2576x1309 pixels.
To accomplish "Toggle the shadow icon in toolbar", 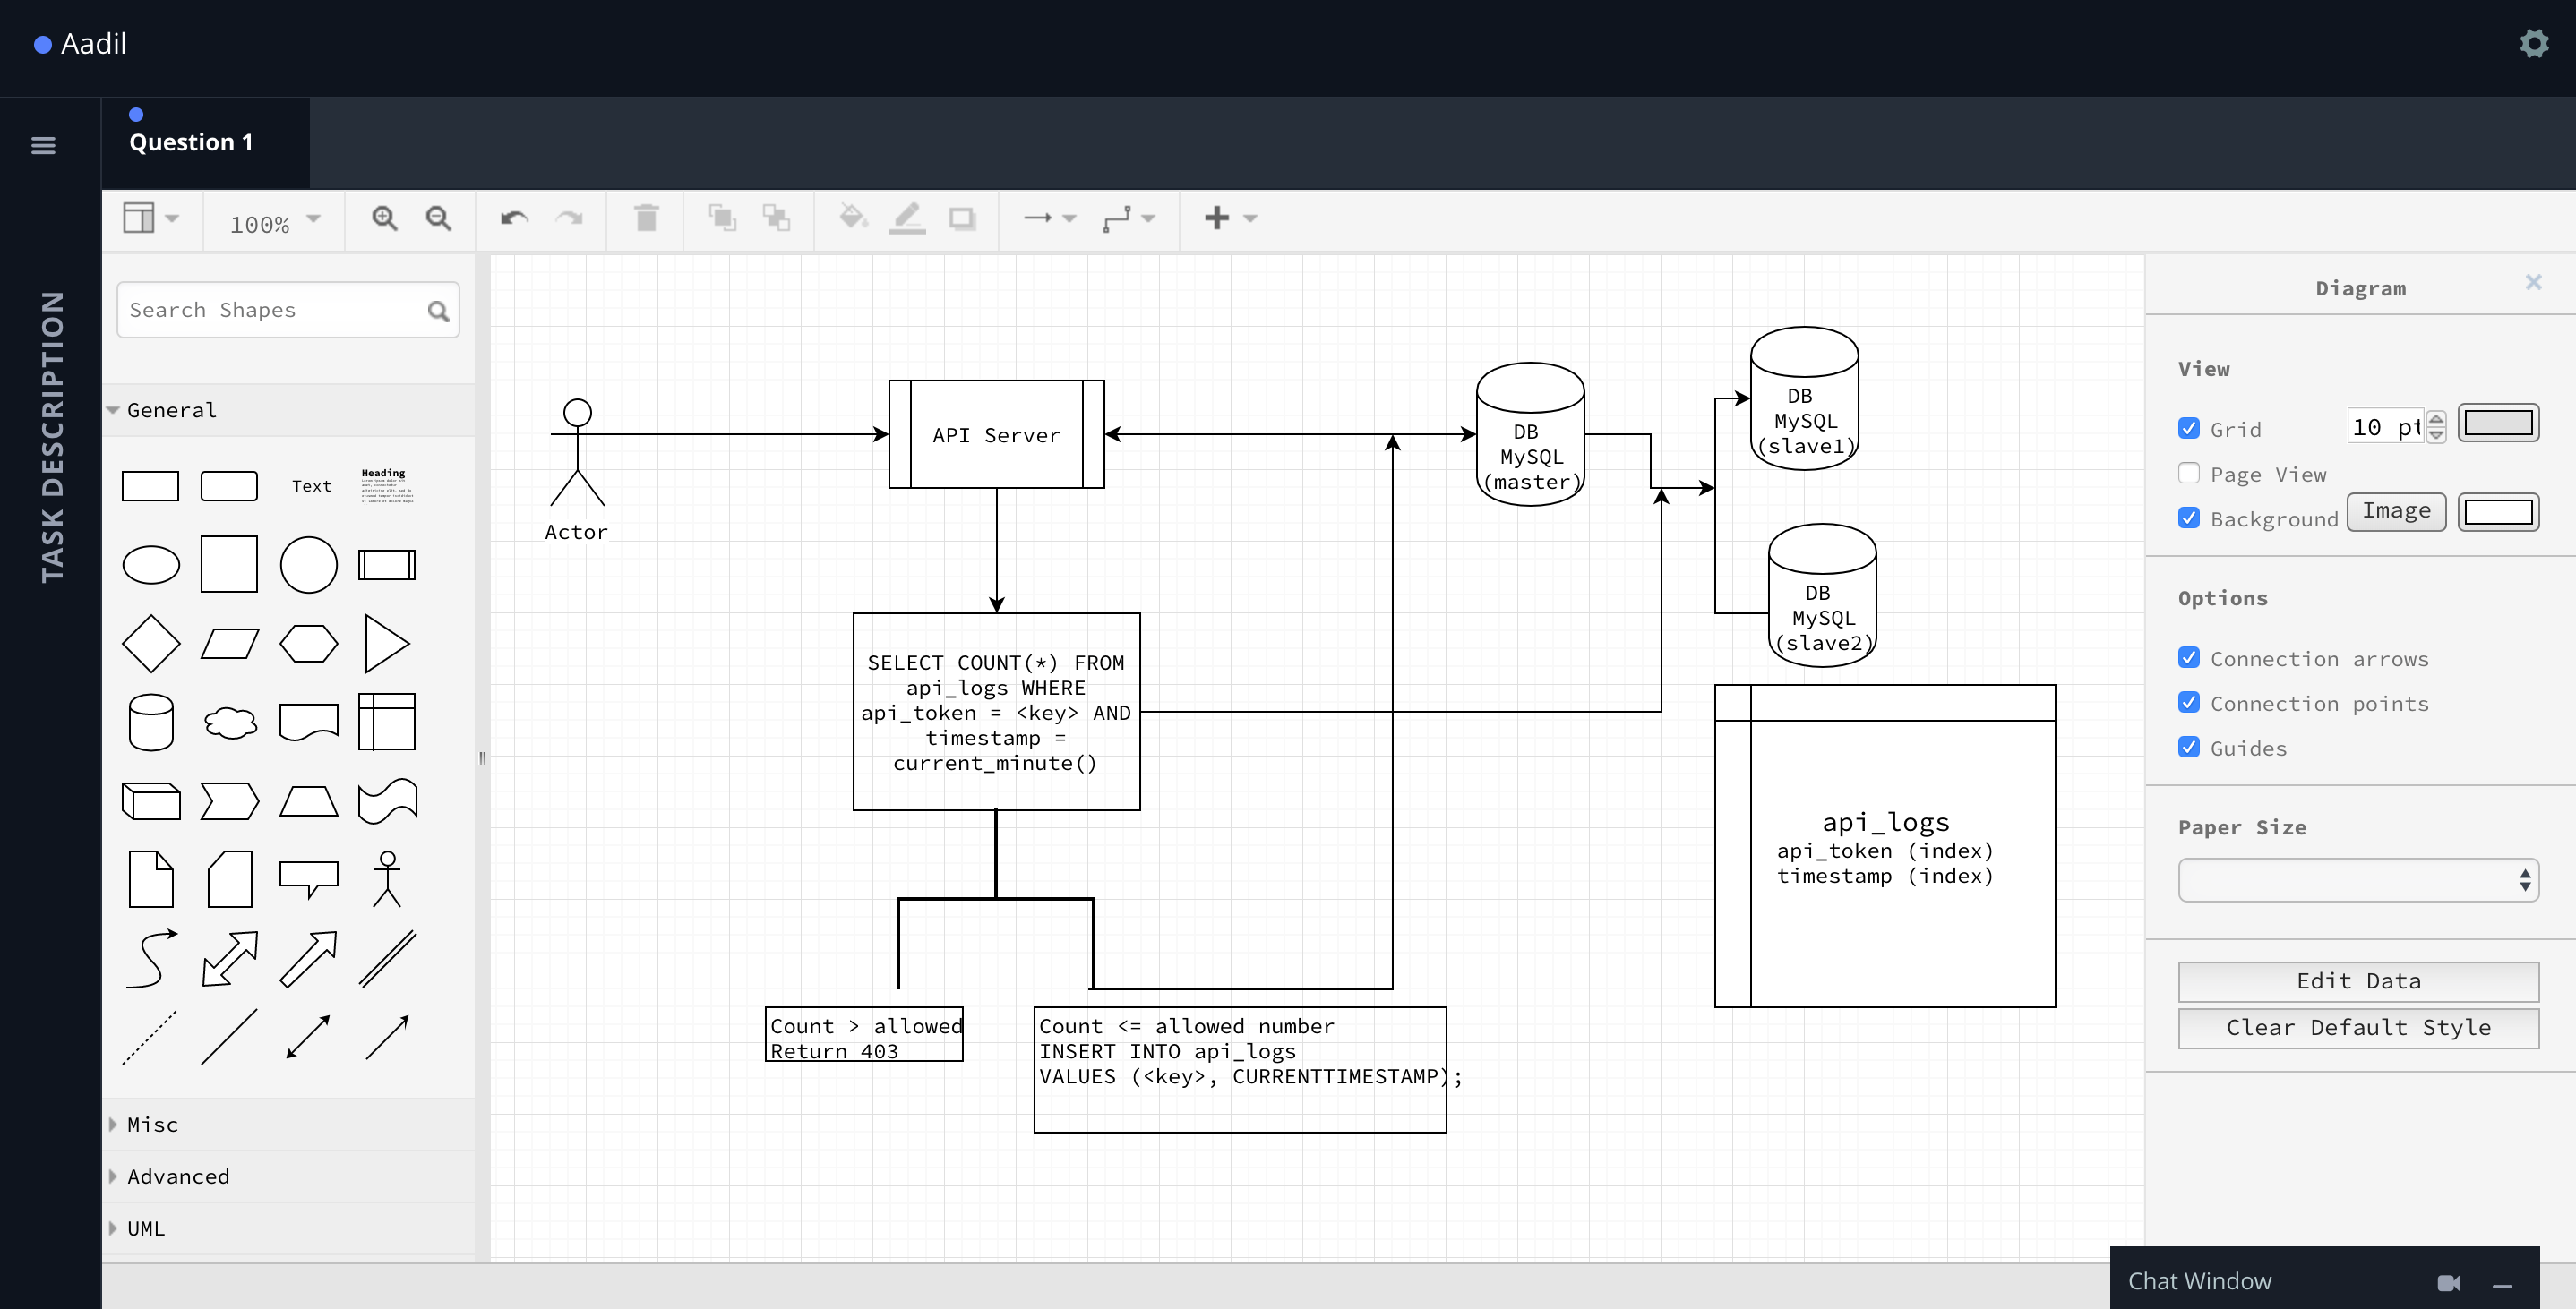I will coord(962,218).
